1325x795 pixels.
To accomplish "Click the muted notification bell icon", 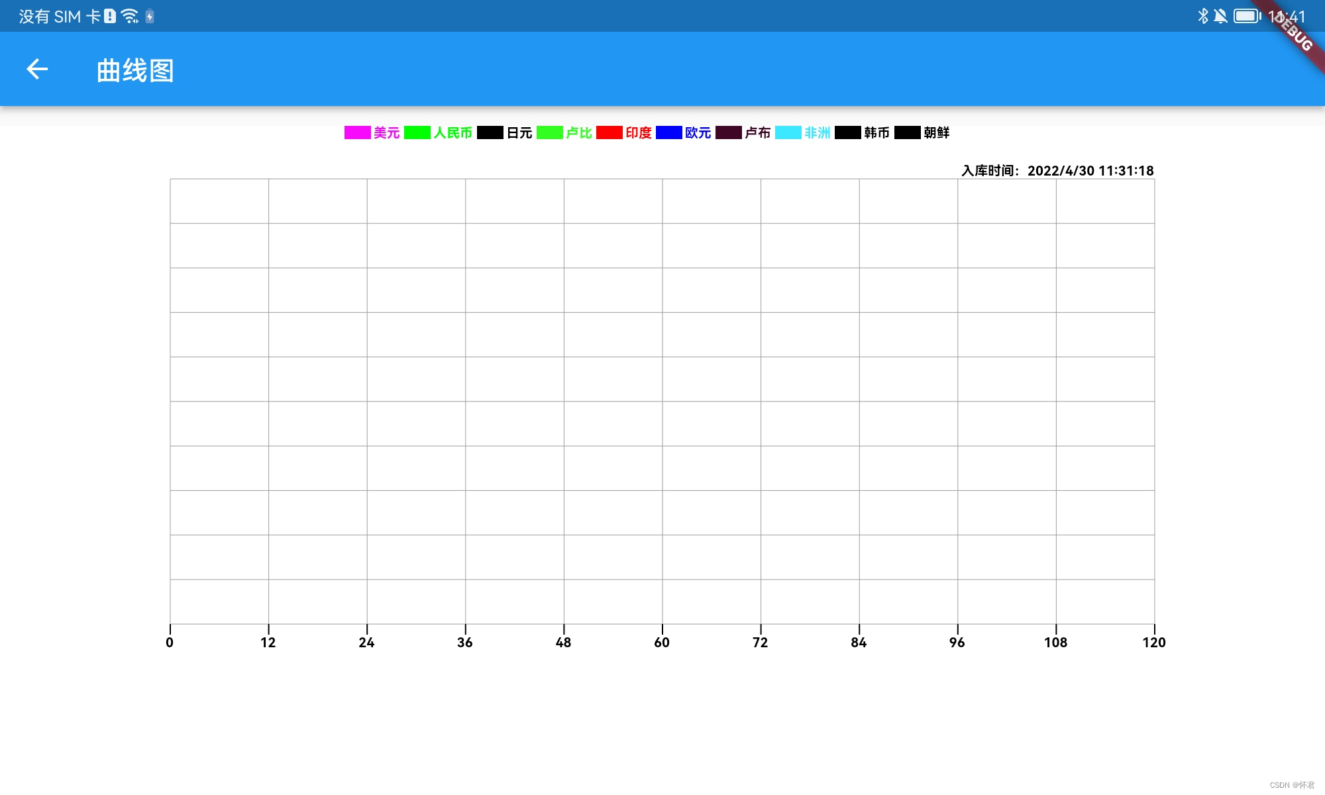I will 1220,16.
